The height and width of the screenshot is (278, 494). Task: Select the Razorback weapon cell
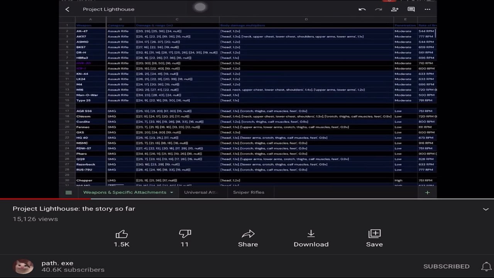point(91,164)
